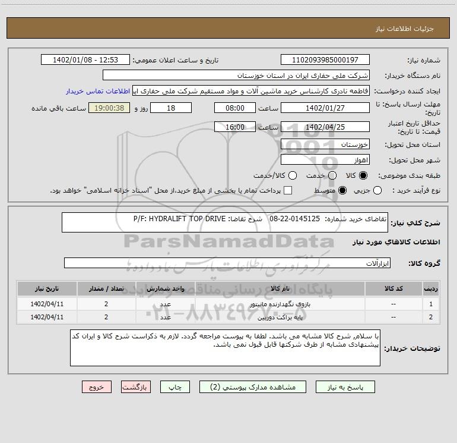Select item بازوی نگهدارنده مانیتور
The width and height of the screenshot is (457, 443).
280,304
